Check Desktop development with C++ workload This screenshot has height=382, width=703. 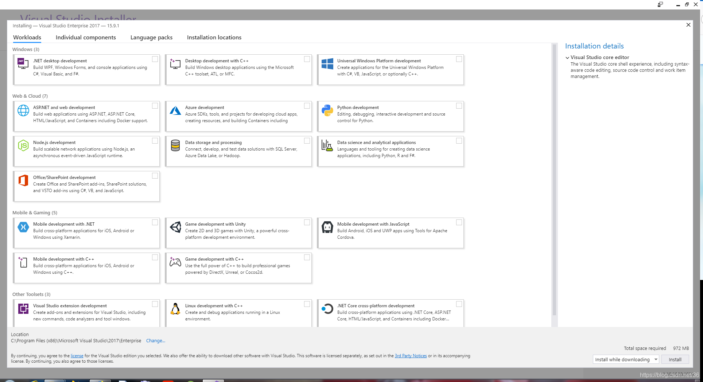click(307, 59)
